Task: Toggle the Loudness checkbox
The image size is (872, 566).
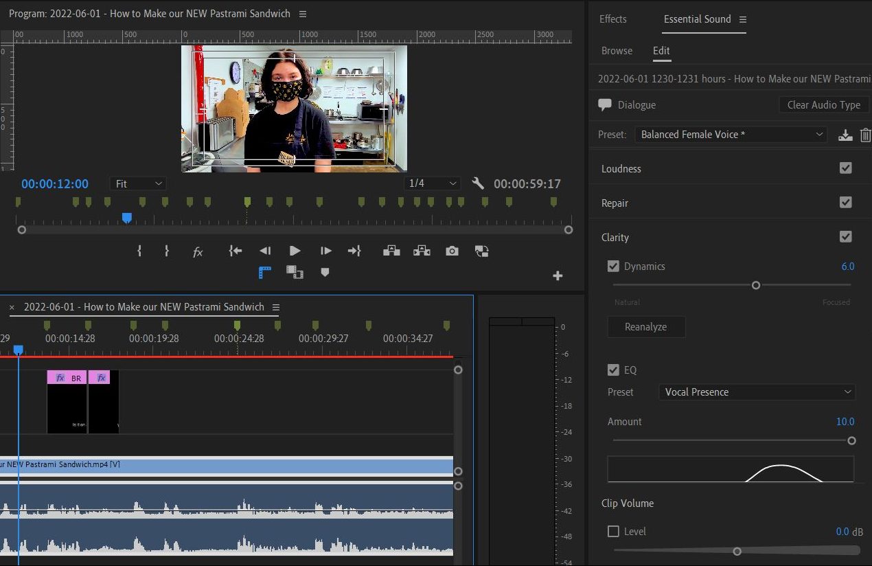Action: (x=846, y=168)
